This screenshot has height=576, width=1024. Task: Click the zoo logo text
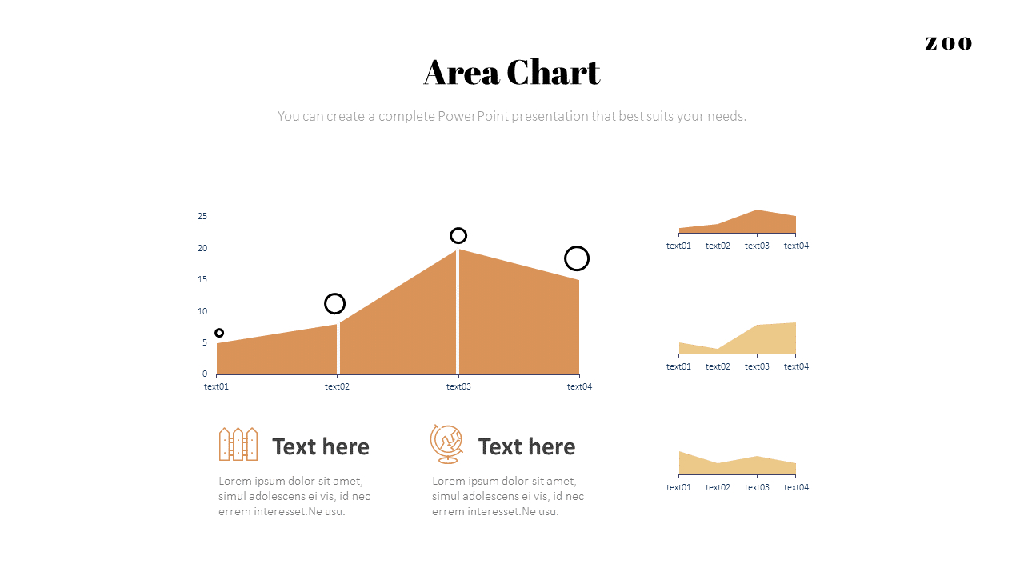pos(948,43)
